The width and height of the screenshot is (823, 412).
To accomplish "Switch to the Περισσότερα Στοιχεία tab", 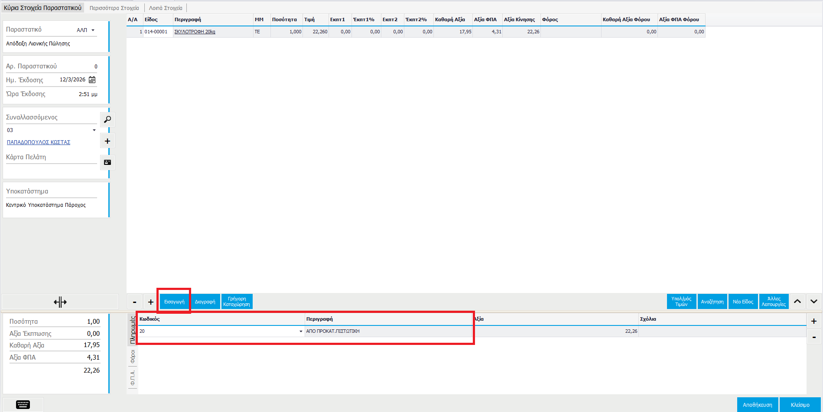I will point(114,8).
